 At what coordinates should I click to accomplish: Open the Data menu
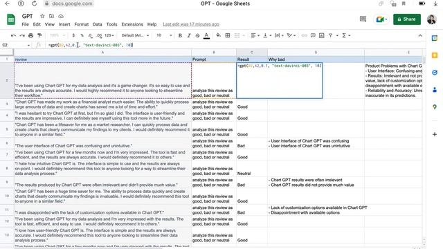(98, 25)
